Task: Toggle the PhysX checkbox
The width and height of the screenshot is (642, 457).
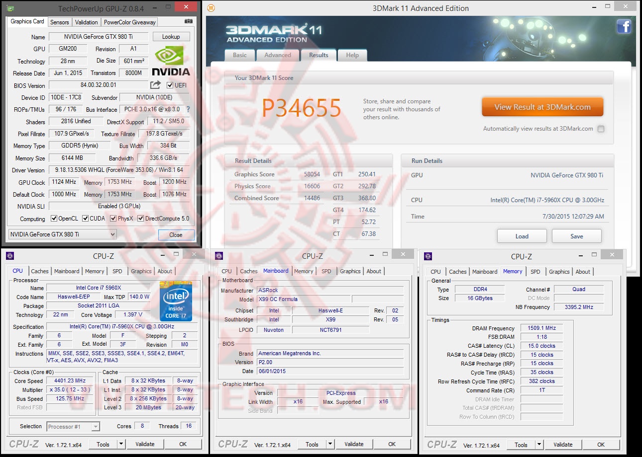Action: [x=113, y=219]
